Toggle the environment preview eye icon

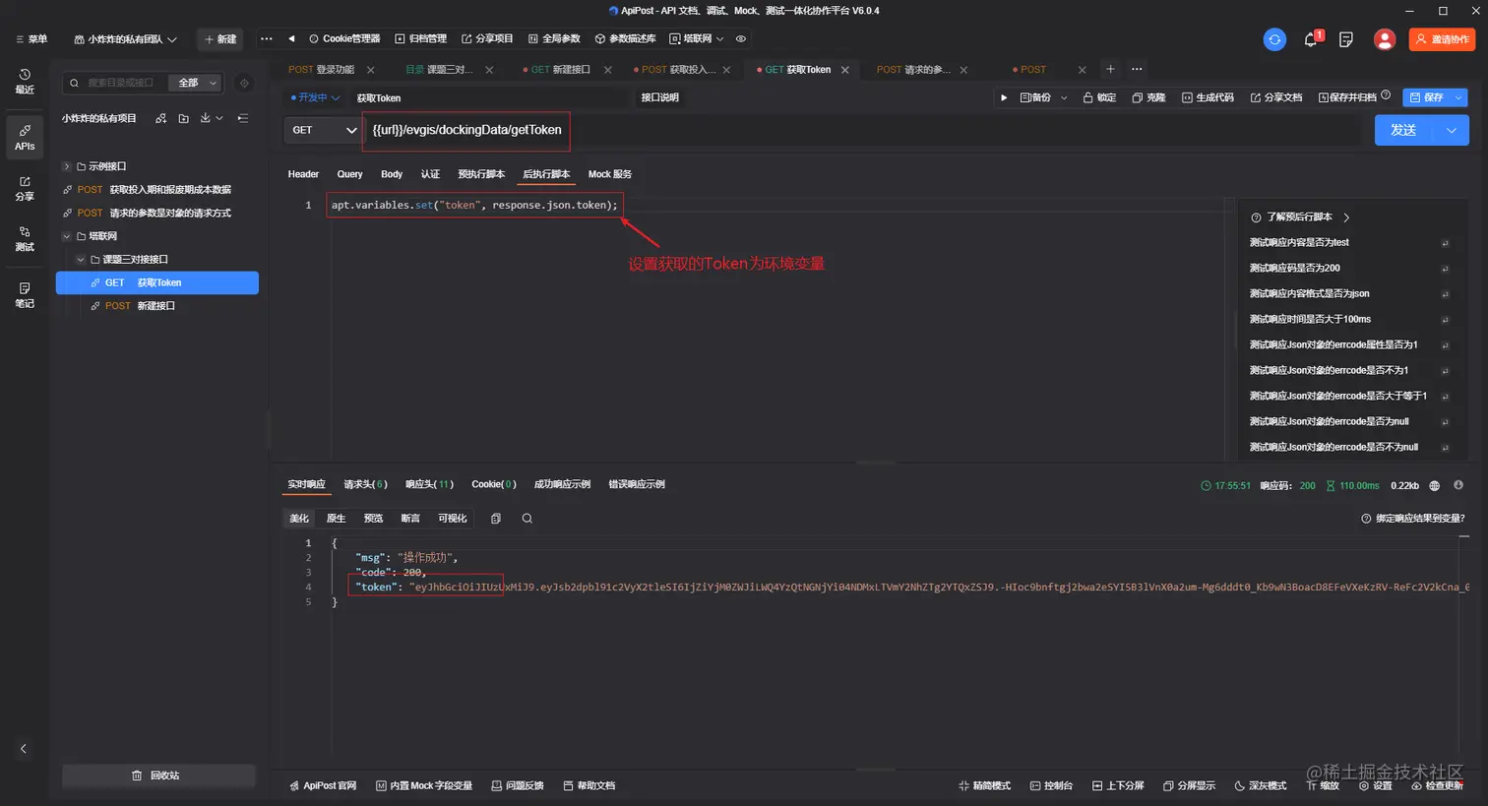click(x=741, y=39)
